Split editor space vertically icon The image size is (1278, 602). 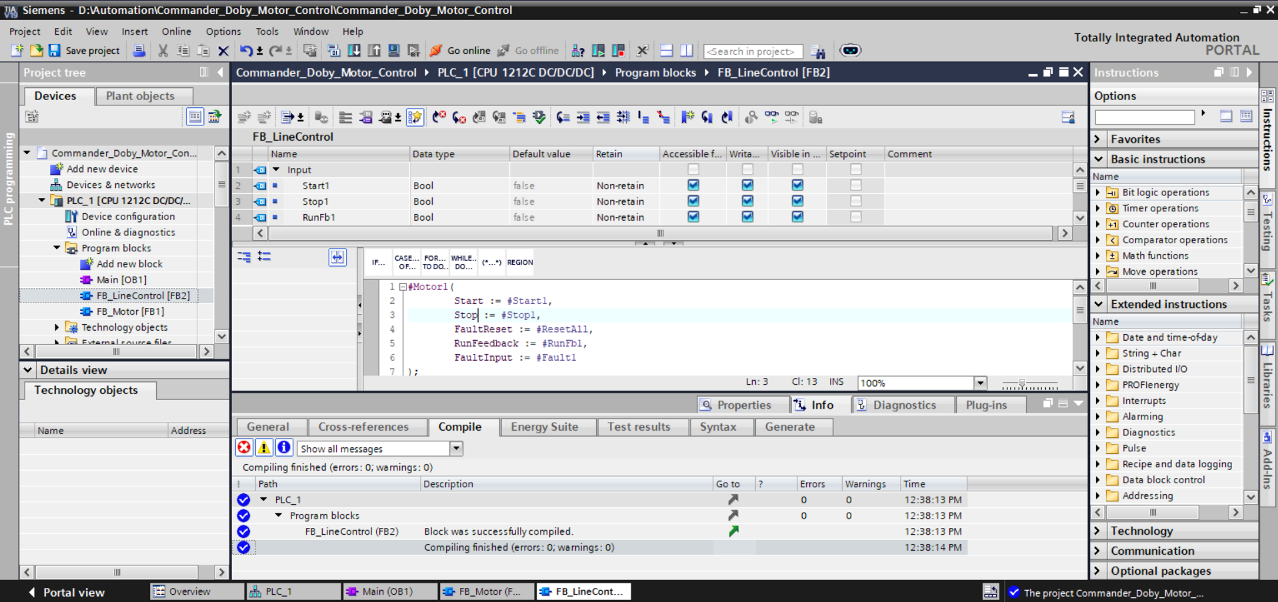[x=686, y=51]
